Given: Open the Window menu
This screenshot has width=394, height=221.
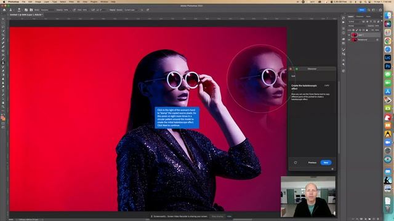Looking at the screenshot, I should 104,2.
